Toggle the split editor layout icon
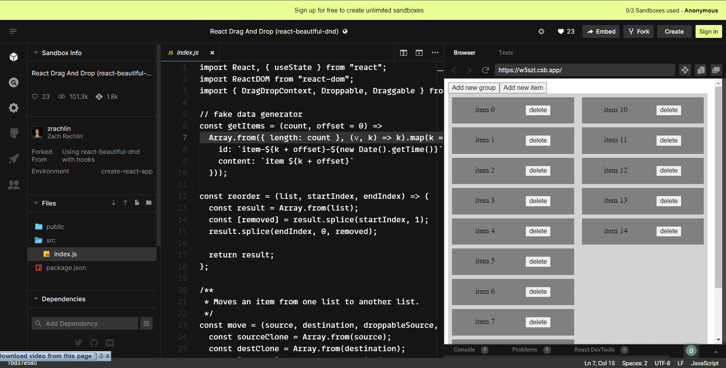Viewport: 726px width, 368px height. pyautogui.click(x=404, y=53)
